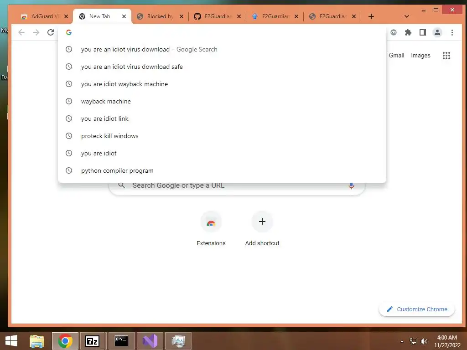Viewport: 467px width, 350px height.
Task: Select suggestion "you are an idiot virus download"
Action: 222,49
